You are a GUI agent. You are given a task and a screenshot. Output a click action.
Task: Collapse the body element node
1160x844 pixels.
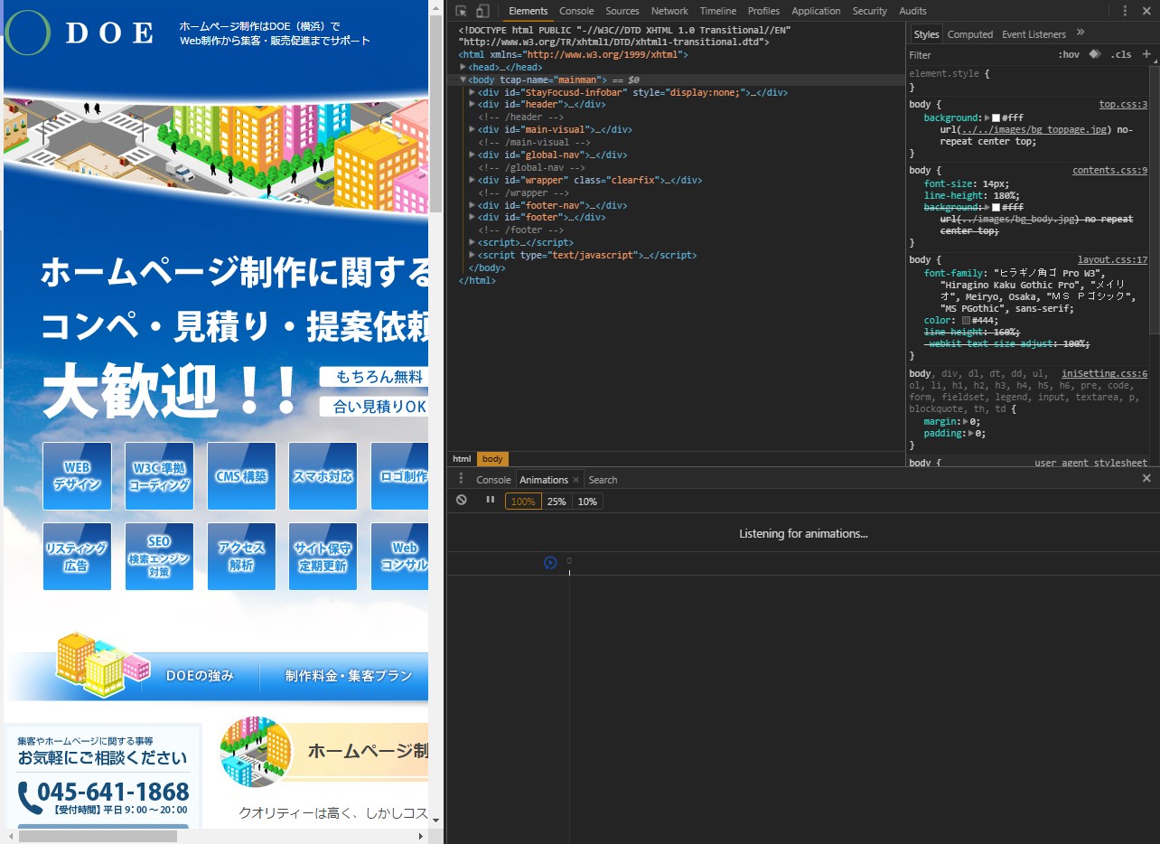coord(463,80)
